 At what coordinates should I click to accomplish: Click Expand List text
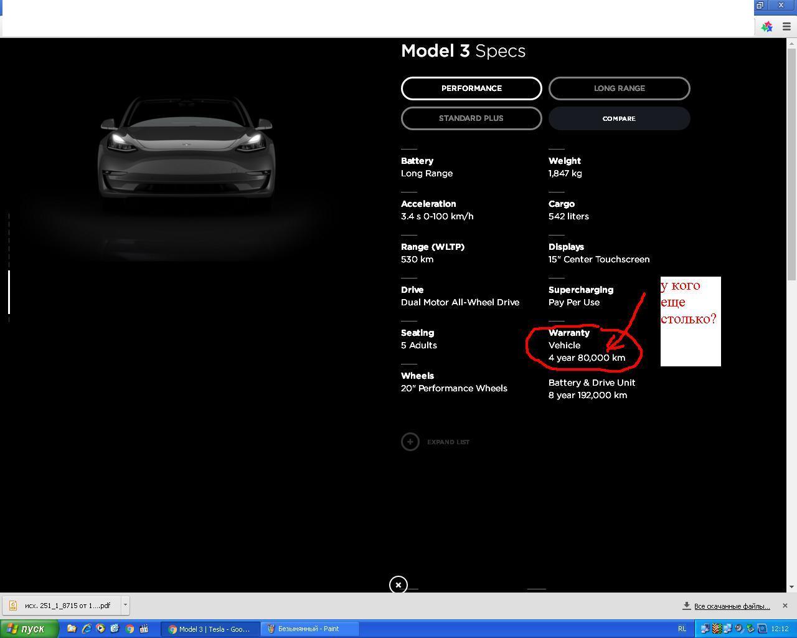pyautogui.click(x=448, y=442)
